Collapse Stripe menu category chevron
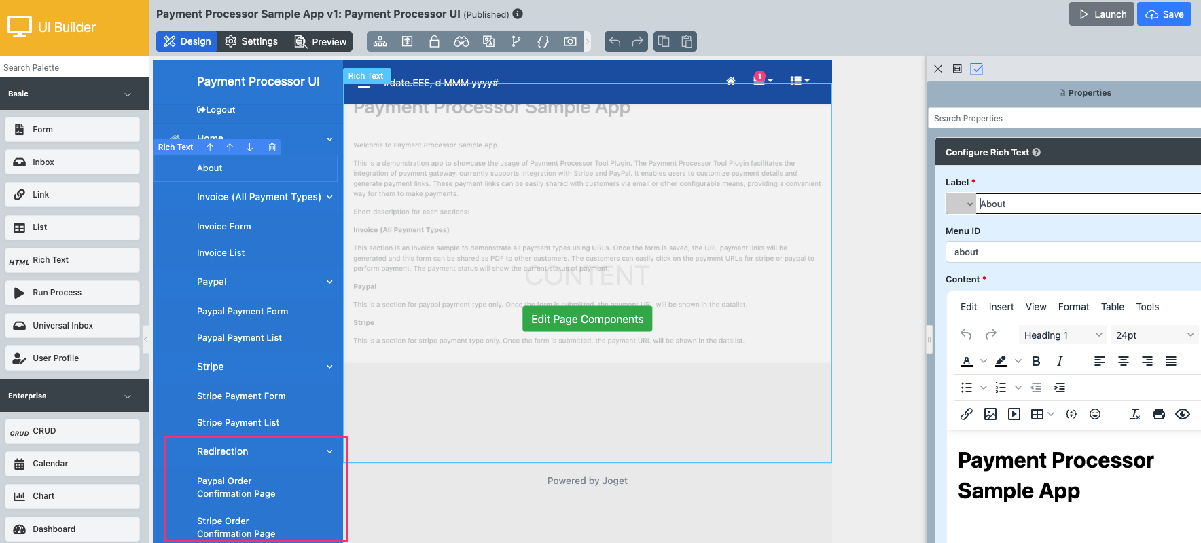Image resolution: width=1201 pixels, height=543 pixels. point(329,367)
